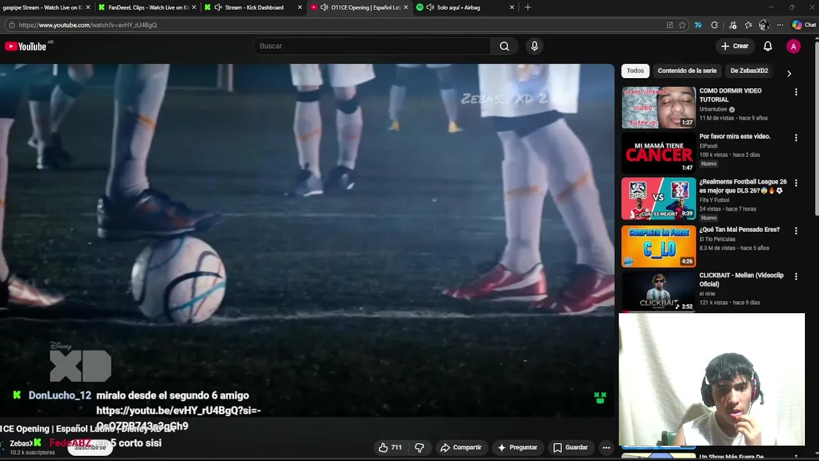Open the YouTube home logo
Screen dimensions: 819x461
(26, 46)
